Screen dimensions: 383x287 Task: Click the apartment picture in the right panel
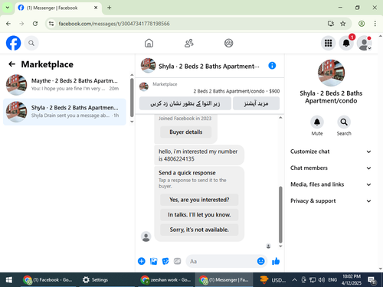coord(331,73)
